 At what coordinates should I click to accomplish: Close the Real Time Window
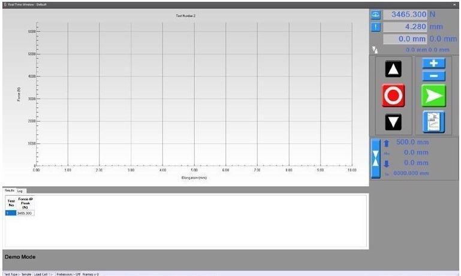tap(454, 5)
